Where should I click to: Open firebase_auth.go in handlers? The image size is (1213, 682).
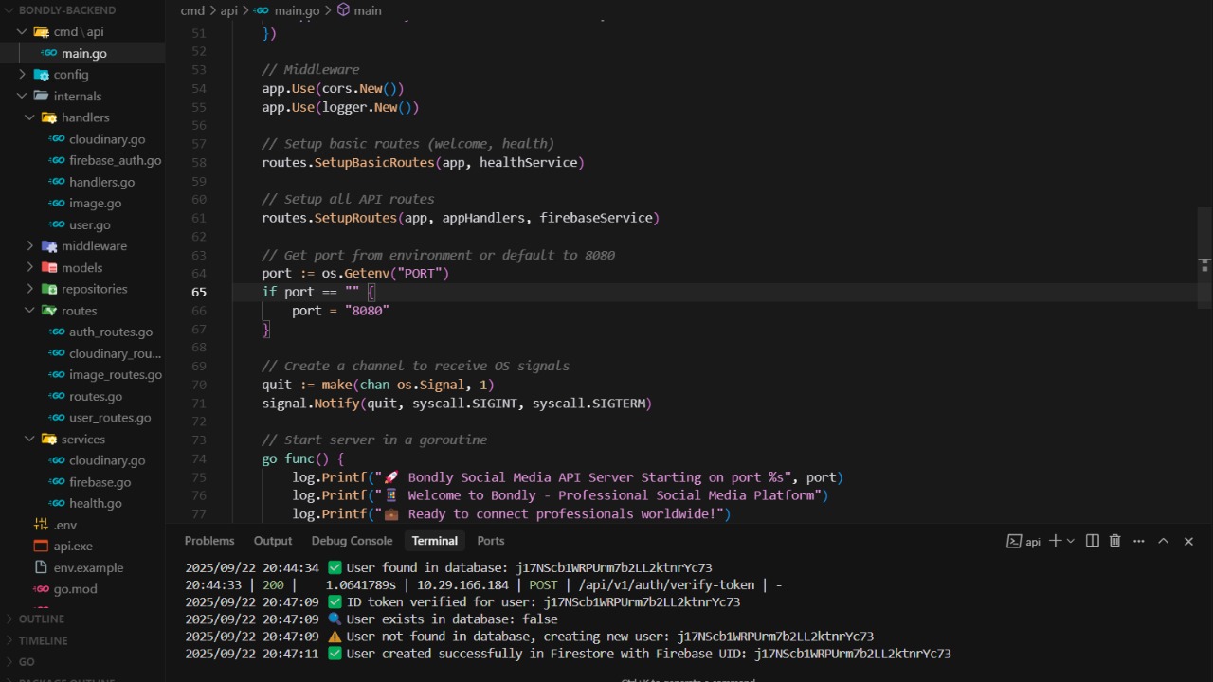point(115,161)
